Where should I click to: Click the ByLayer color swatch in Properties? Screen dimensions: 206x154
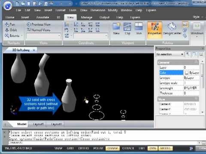(x=187, y=73)
